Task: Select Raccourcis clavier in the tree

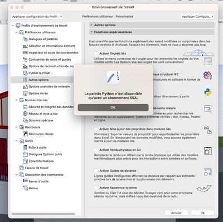Action: [x=41, y=134]
